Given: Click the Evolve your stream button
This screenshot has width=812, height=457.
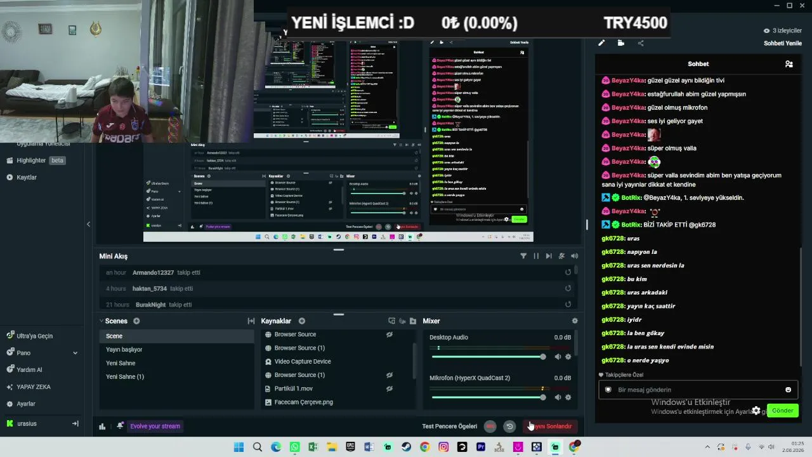Looking at the screenshot, I should pos(155,427).
